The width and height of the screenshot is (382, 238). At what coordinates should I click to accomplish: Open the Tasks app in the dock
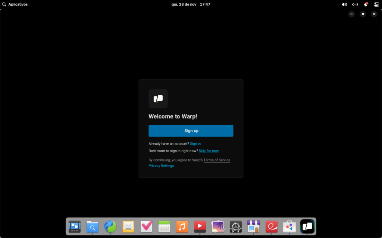pos(146,226)
